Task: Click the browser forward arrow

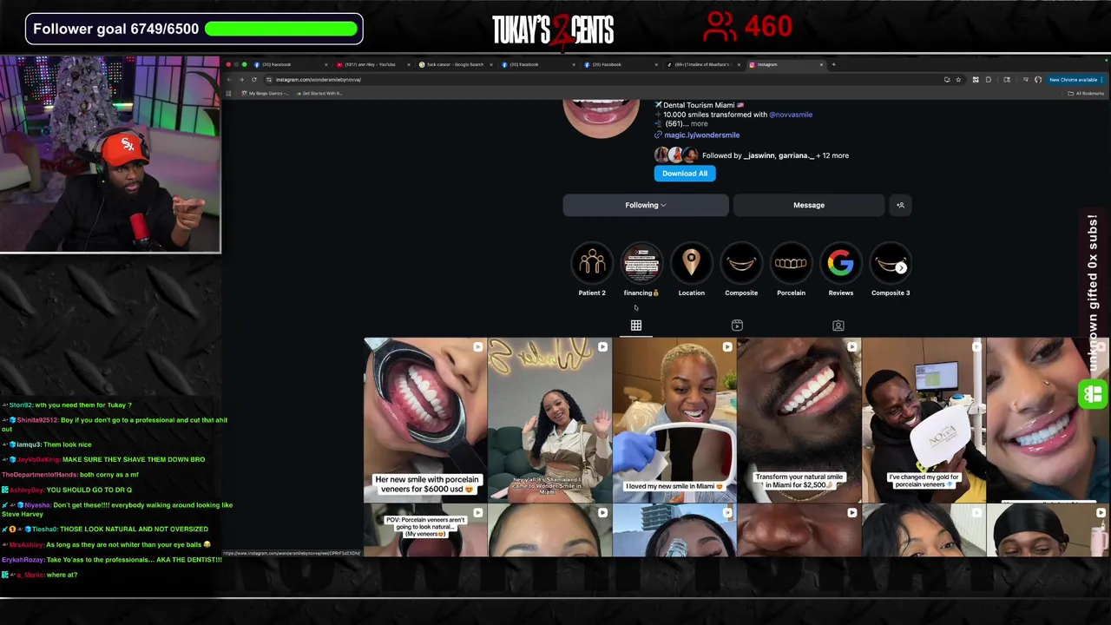Action: pos(241,80)
